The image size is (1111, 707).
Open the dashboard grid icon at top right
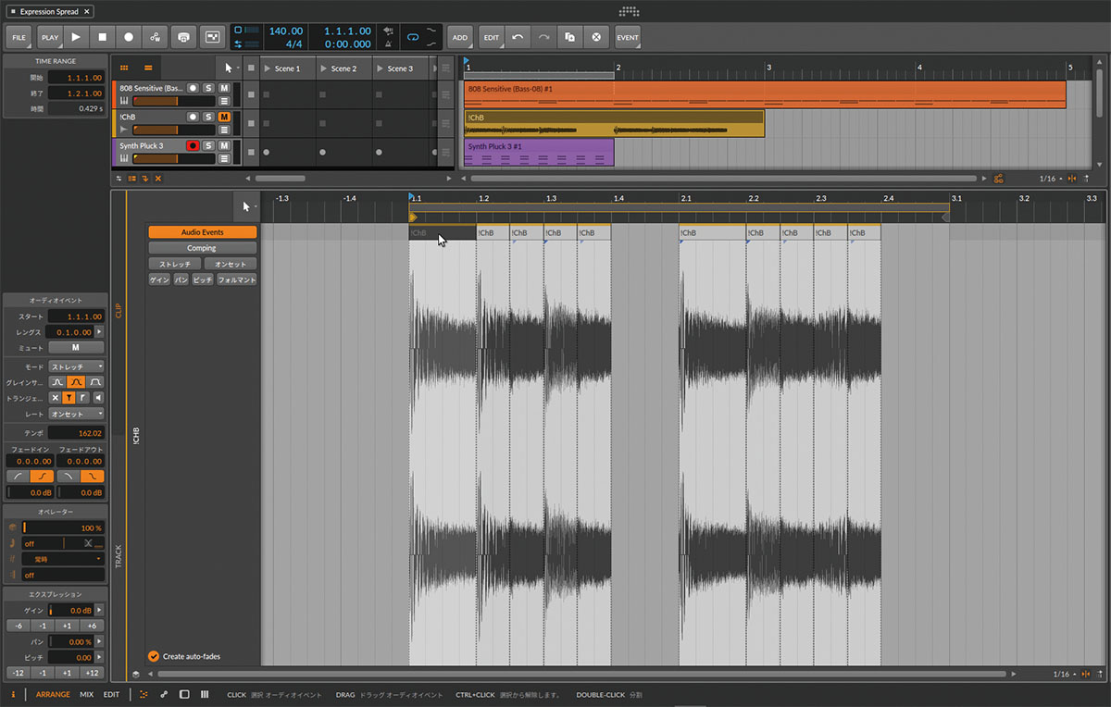point(629,11)
